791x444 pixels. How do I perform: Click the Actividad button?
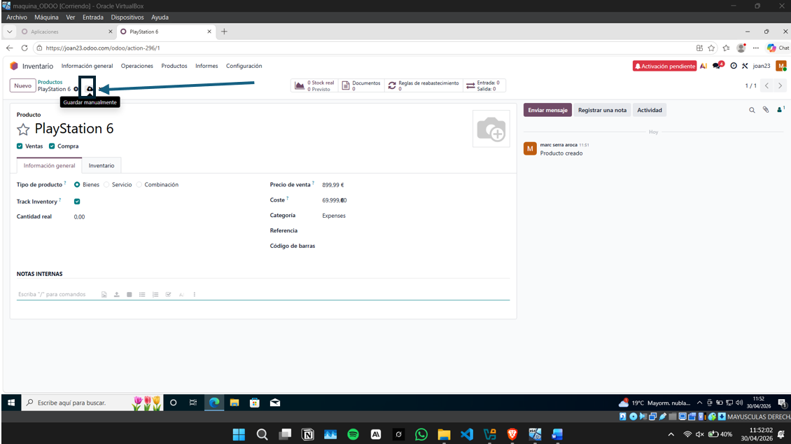point(649,110)
